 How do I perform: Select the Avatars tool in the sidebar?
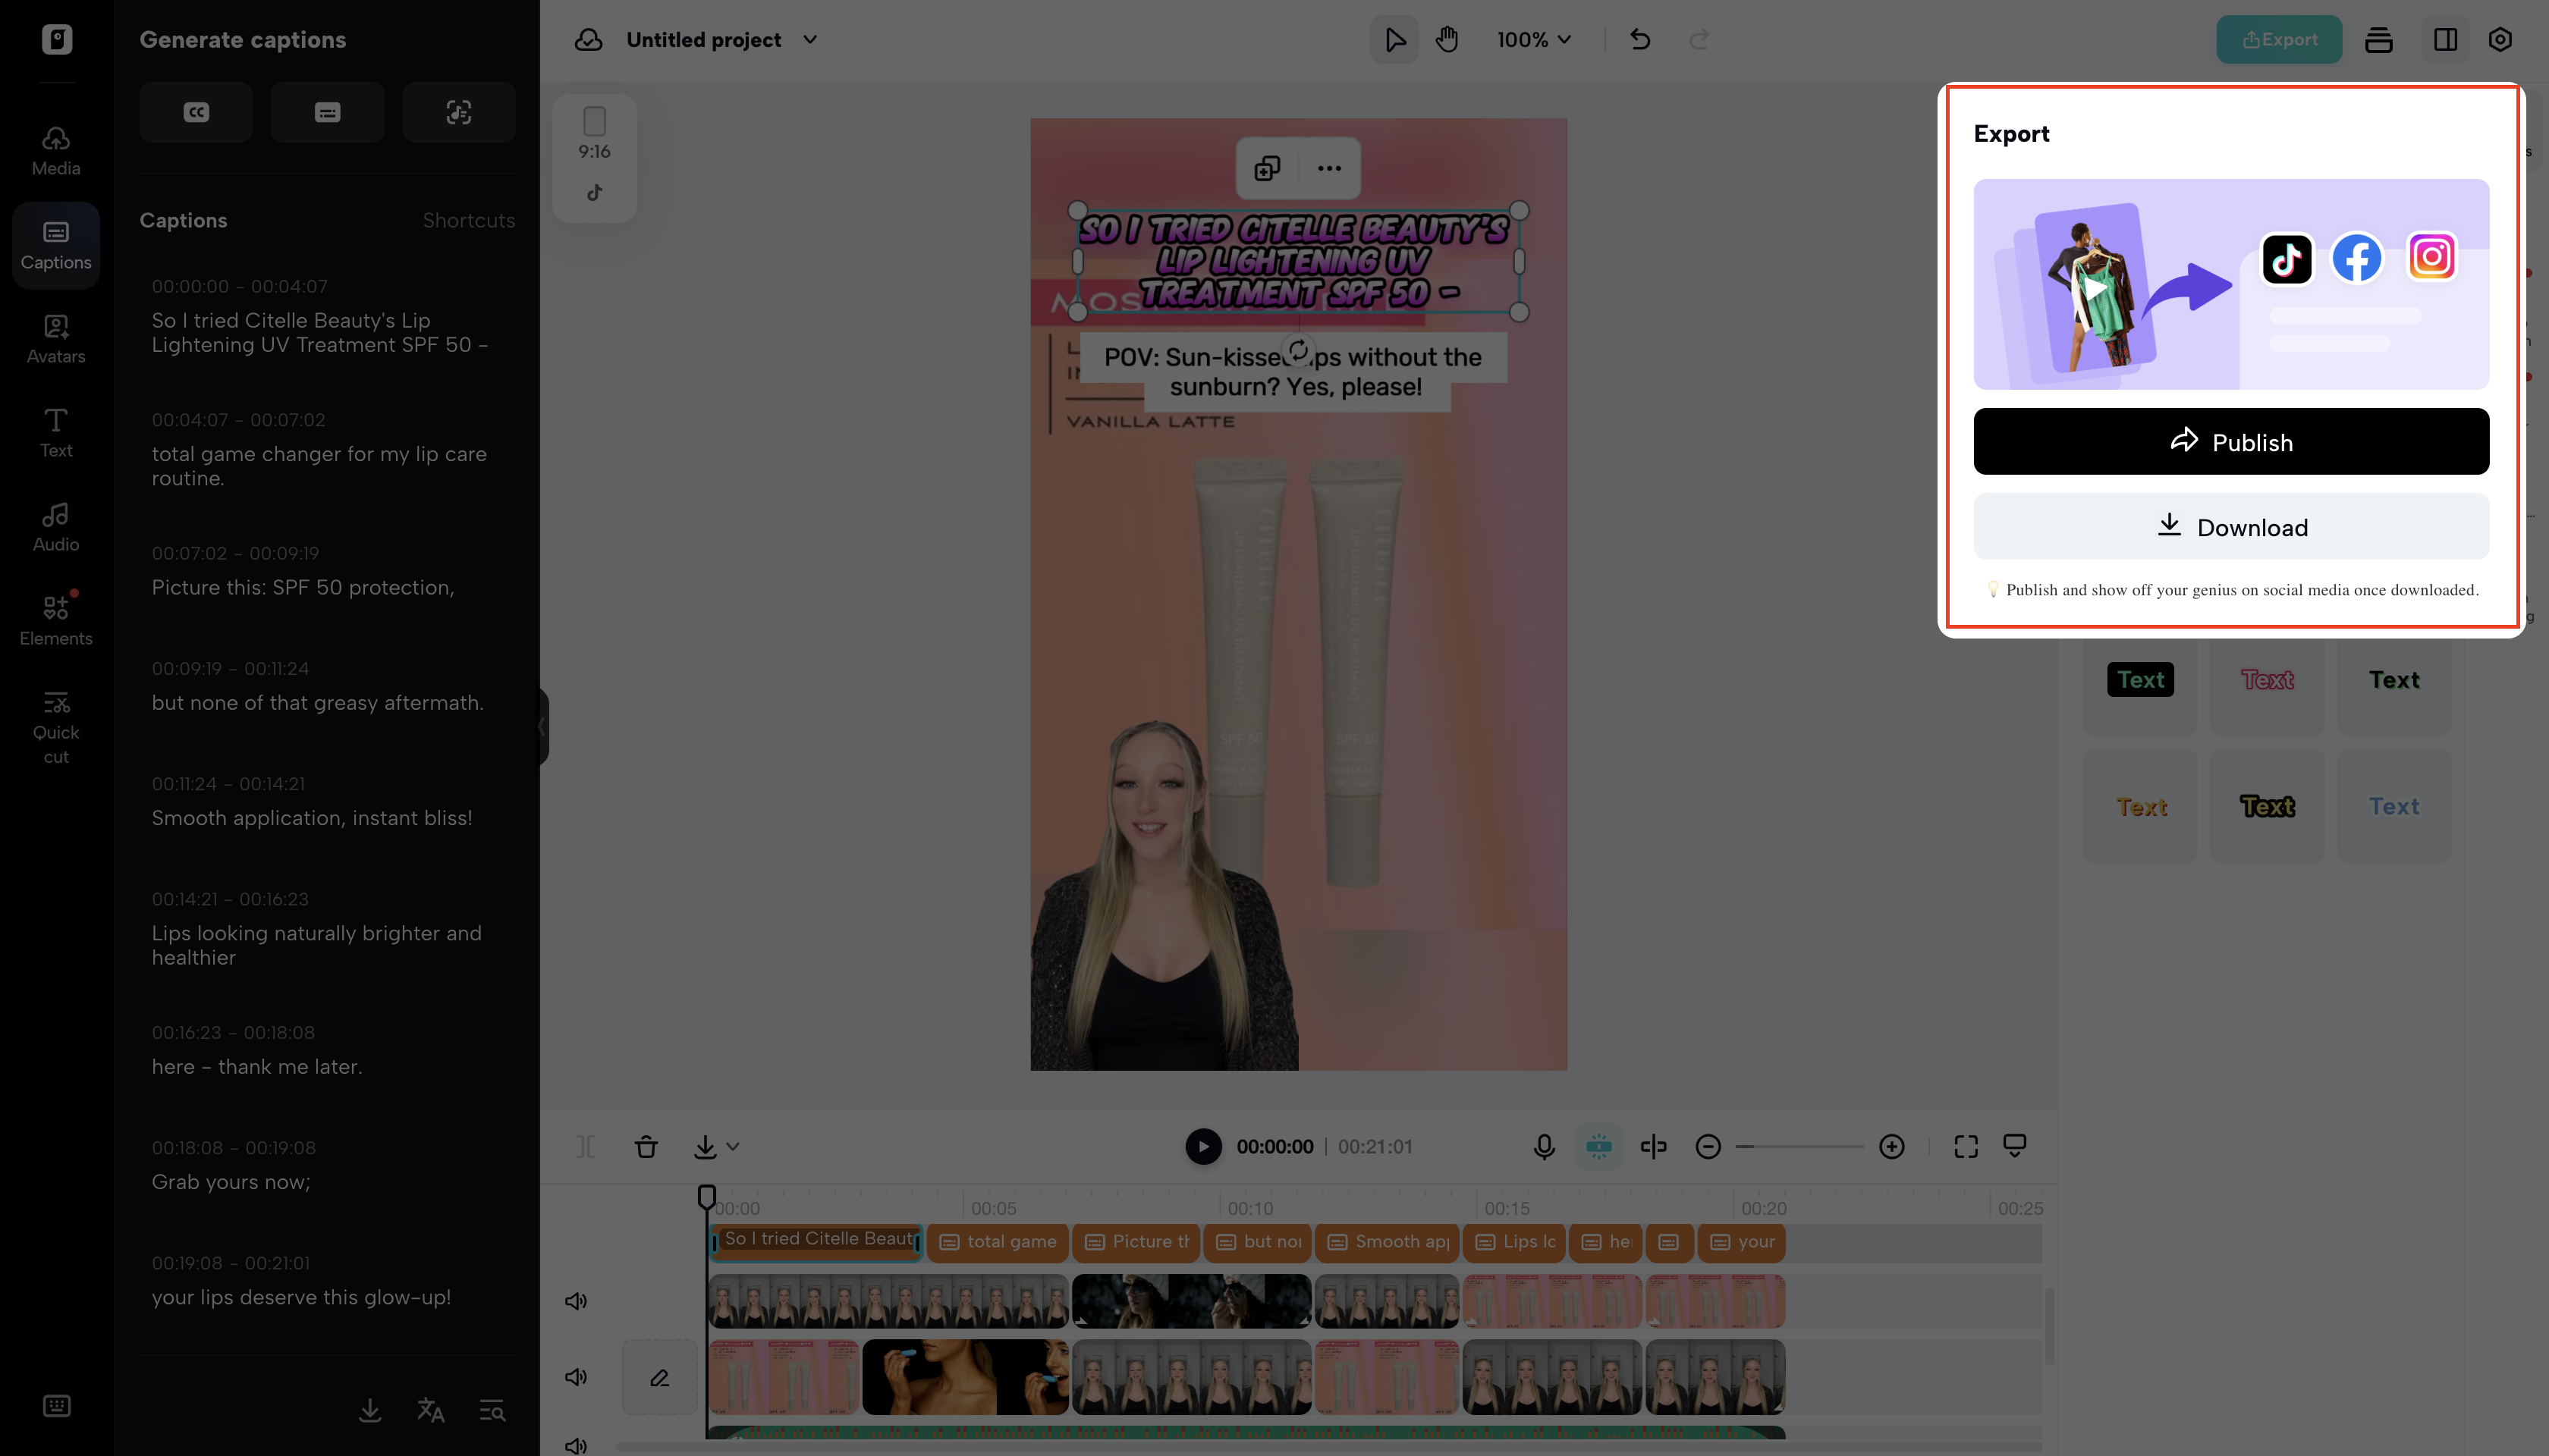coord(55,338)
